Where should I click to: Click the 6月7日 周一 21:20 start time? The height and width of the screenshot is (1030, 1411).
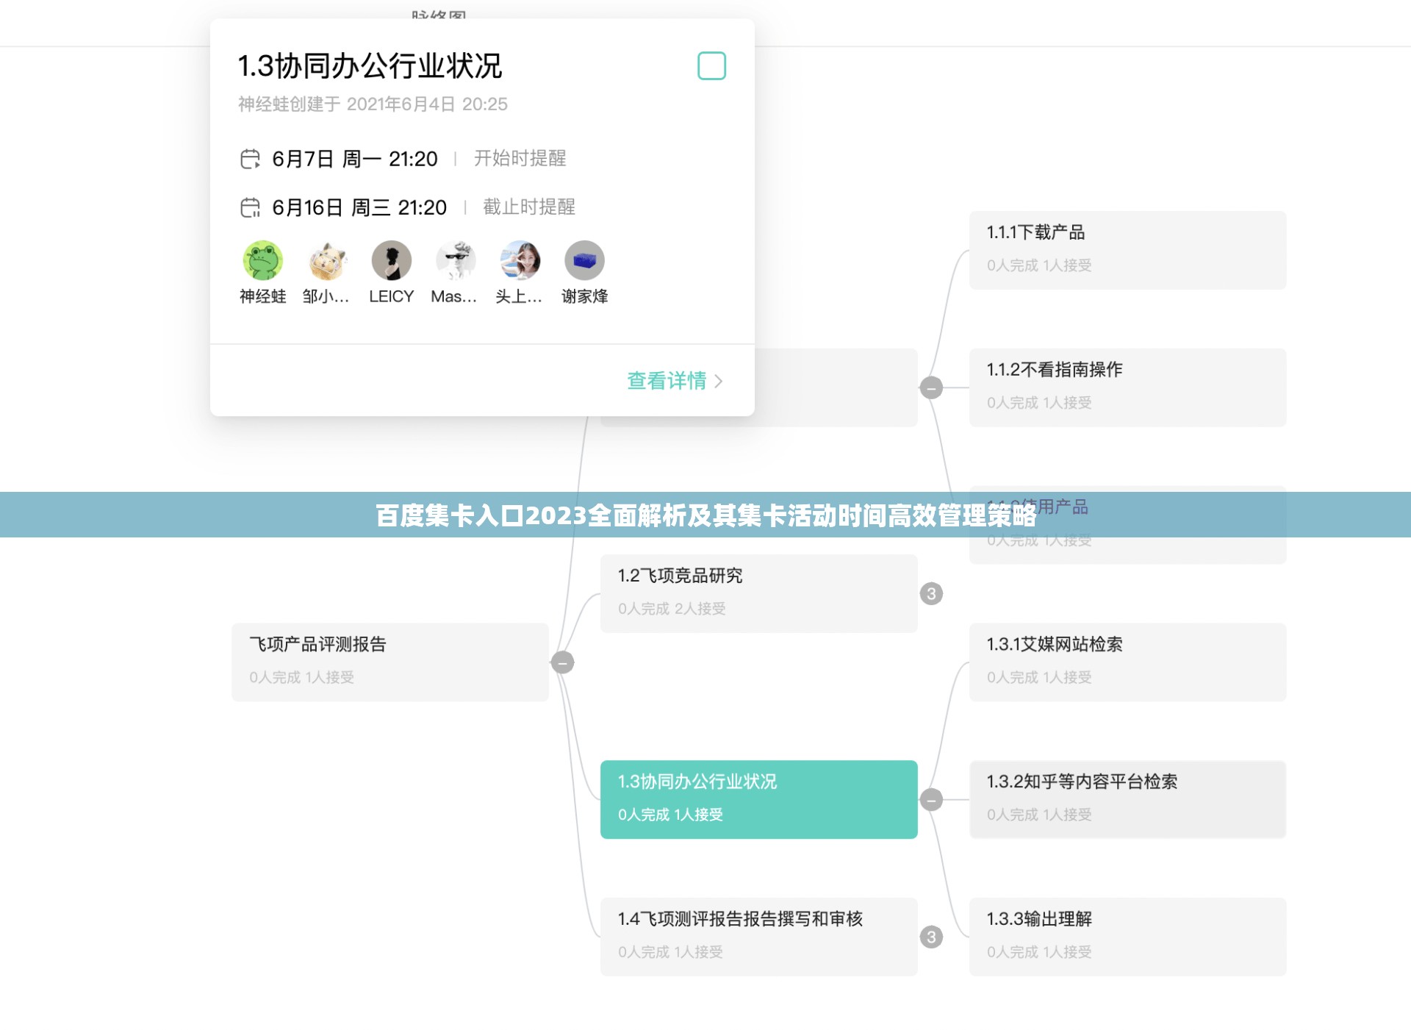pos(355,159)
